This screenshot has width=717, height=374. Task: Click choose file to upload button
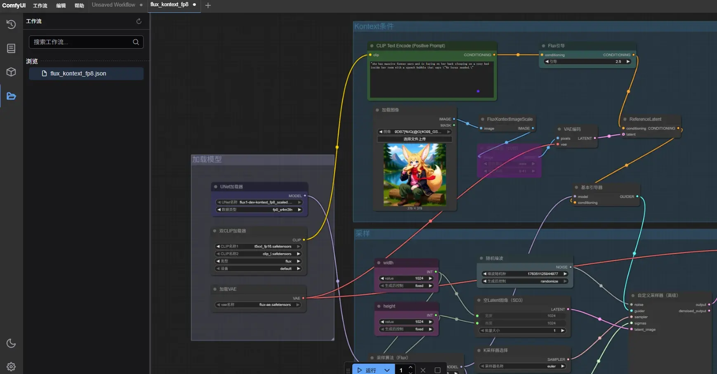(415, 139)
